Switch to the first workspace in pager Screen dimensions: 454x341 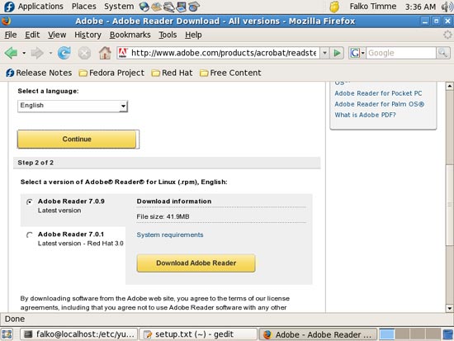click(x=387, y=334)
